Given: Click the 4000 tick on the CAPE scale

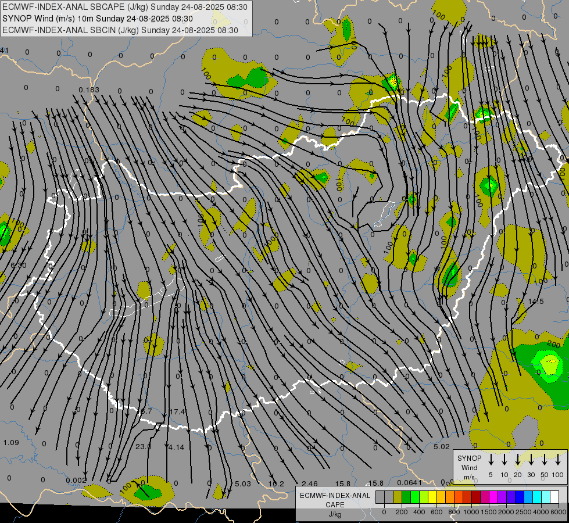Looking at the screenshot, I should (x=541, y=512).
